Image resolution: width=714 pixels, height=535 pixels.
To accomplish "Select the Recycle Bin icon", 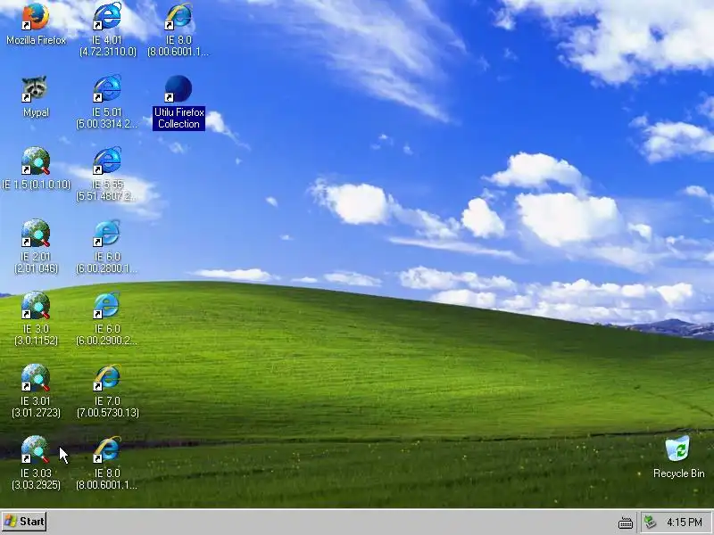I will (x=678, y=449).
